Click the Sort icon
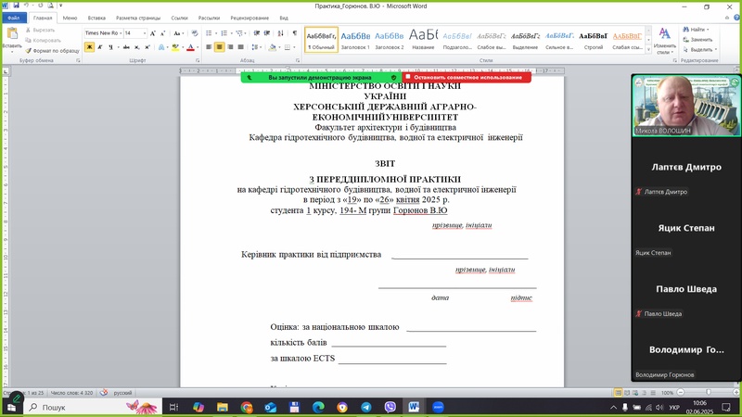This screenshot has width=742, height=417. (281, 33)
